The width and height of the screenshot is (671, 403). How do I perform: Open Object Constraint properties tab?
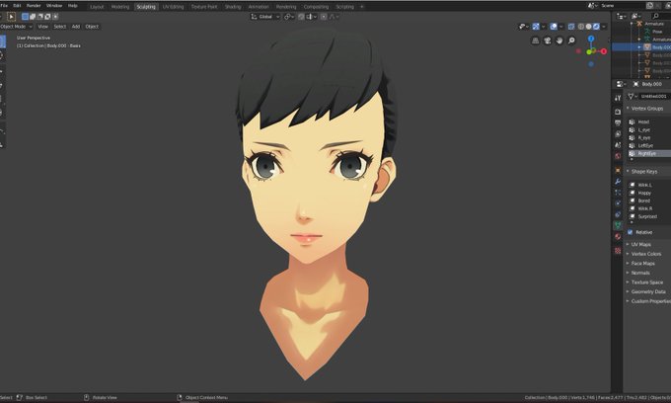tap(618, 214)
